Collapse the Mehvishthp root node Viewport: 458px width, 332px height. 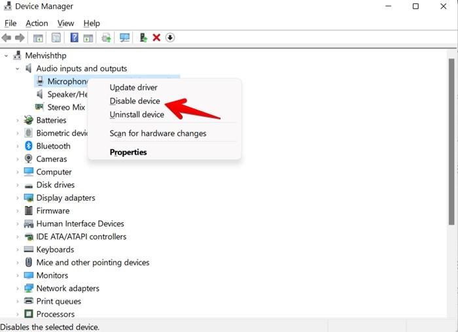6,56
